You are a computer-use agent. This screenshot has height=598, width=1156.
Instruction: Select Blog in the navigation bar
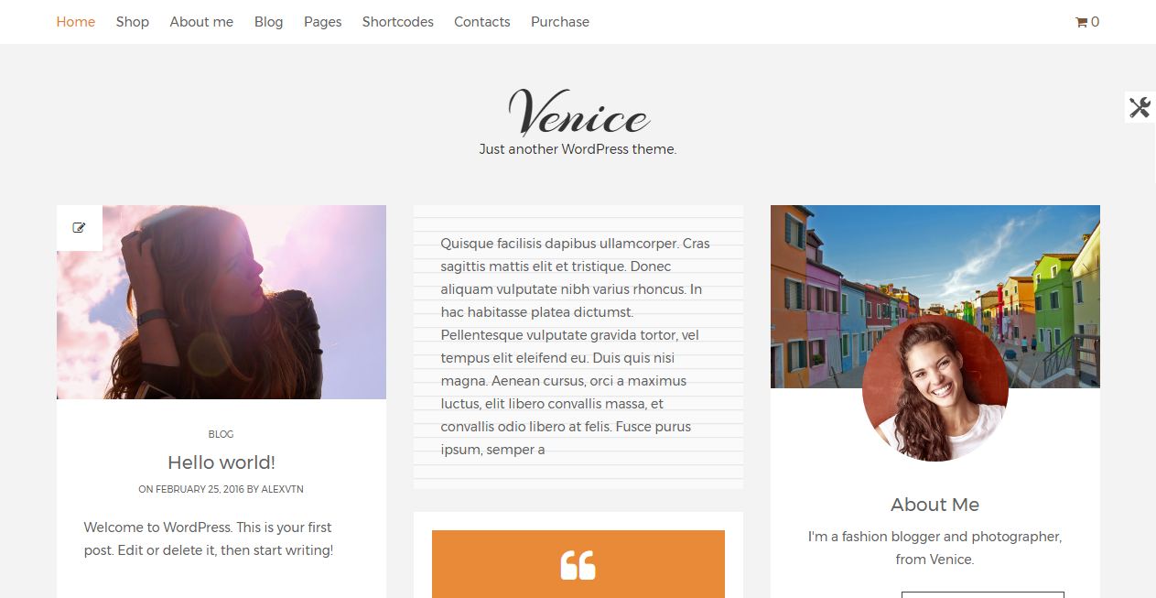coord(269,22)
